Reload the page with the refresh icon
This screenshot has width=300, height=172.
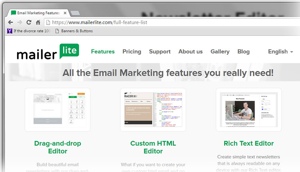coord(29,22)
